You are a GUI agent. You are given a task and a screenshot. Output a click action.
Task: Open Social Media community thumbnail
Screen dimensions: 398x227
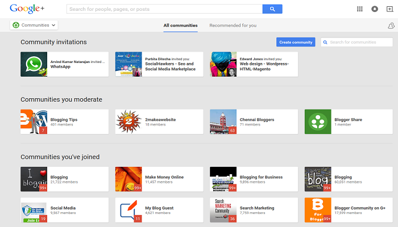(34, 210)
